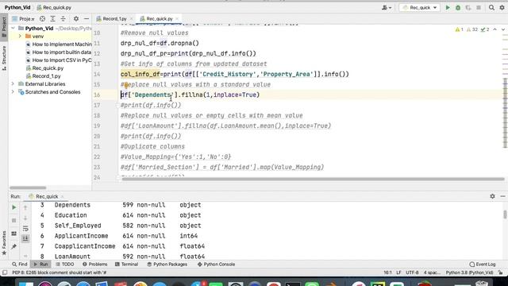Open Search Everywhere magnifier icon
Image resolution: width=508 pixels, height=286 pixels.
point(491,7)
